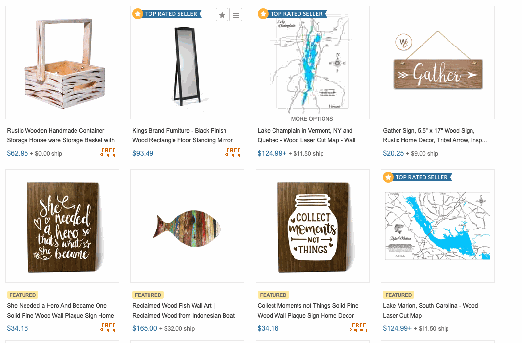
Task: Open More Options on Lake Champlain map
Action: (312, 119)
